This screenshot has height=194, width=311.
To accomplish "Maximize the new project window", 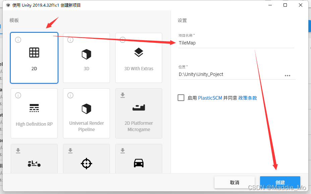I will click(285, 5).
